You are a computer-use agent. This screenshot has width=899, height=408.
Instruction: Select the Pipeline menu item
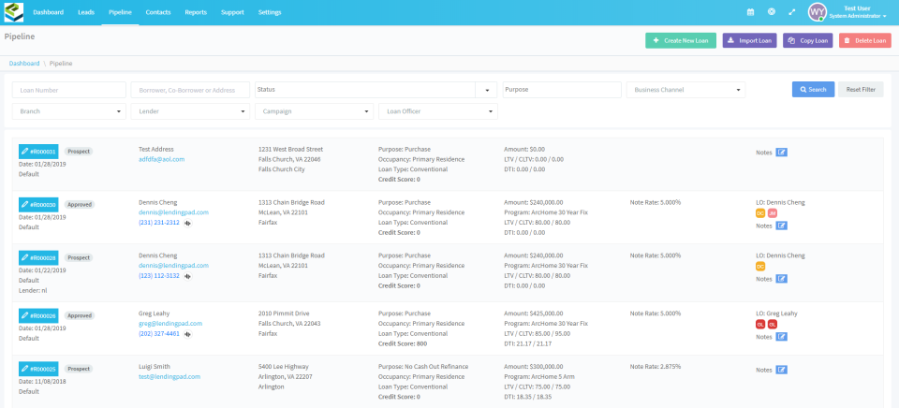click(120, 12)
